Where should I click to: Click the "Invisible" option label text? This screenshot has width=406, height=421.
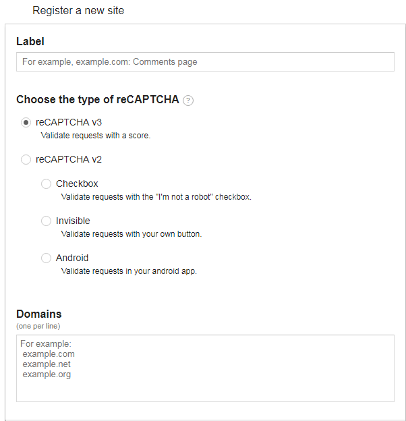click(x=73, y=221)
